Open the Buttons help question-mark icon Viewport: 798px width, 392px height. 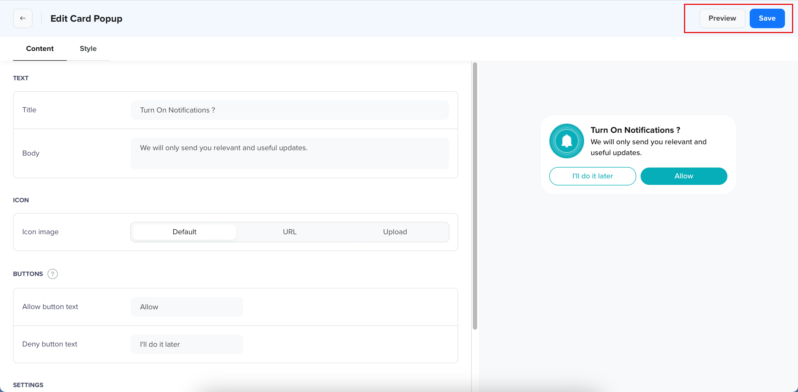pyautogui.click(x=53, y=274)
